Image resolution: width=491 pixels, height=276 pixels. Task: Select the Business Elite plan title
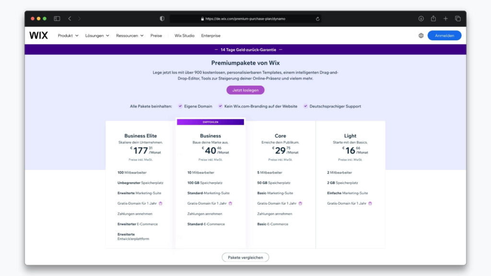(x=140, y=136)
